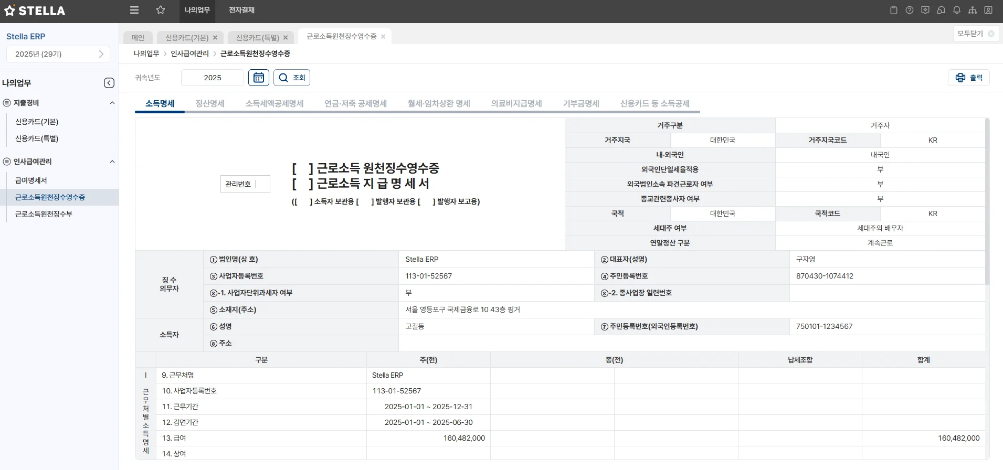Open the hamburger menu icon
This screenshot has height=470, width=1003.
(134, 10)
